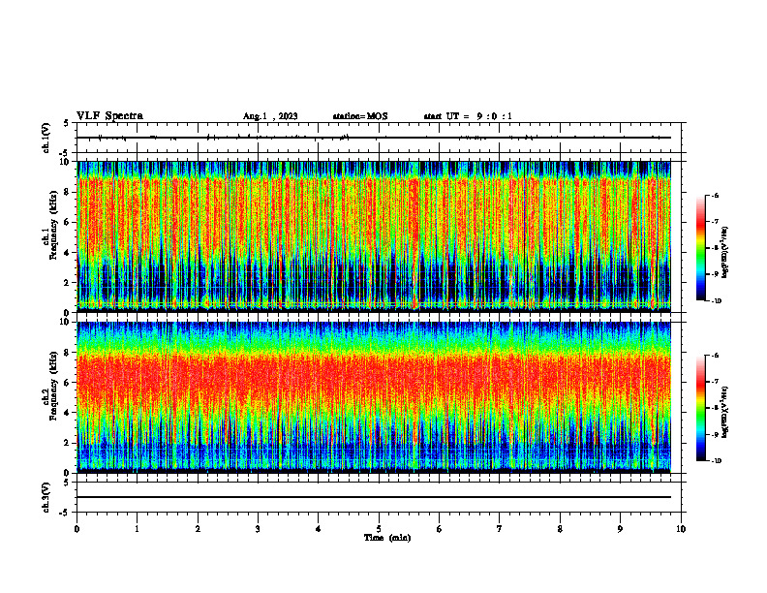This screenshot has height=593, width=767.
Task: Click time axis tick label '3'
Action: [x=258, y=529]
